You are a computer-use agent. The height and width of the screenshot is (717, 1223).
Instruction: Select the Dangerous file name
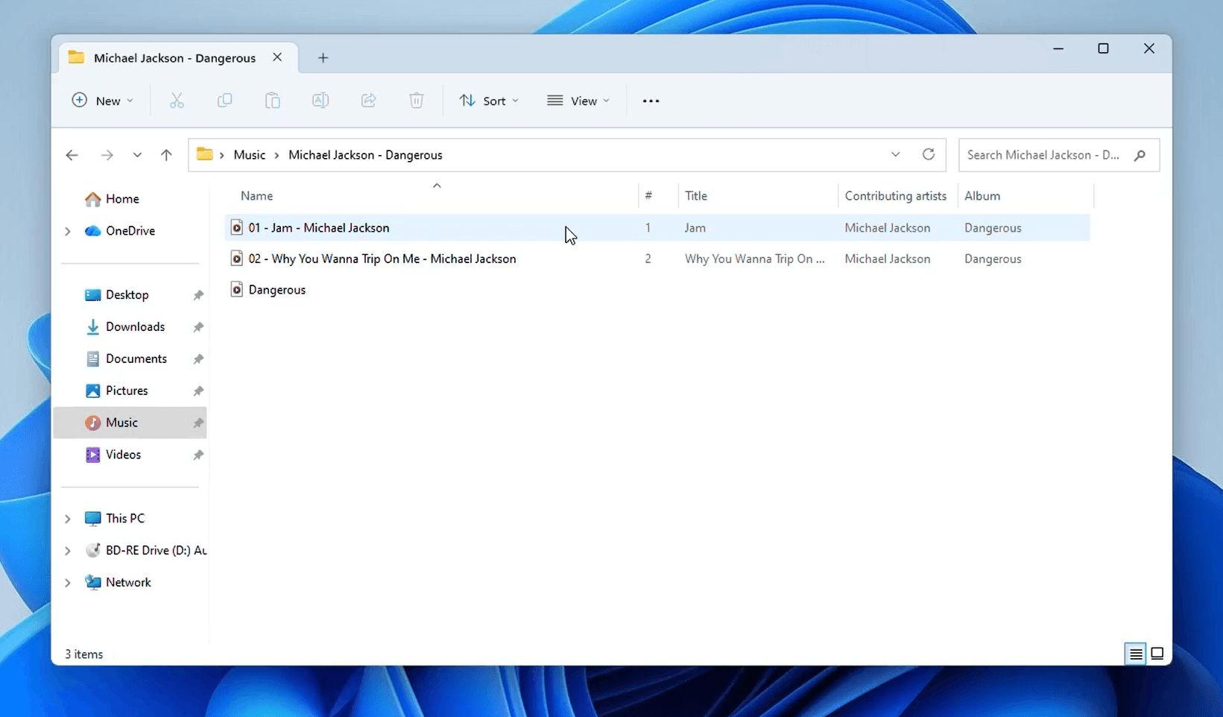277,290
